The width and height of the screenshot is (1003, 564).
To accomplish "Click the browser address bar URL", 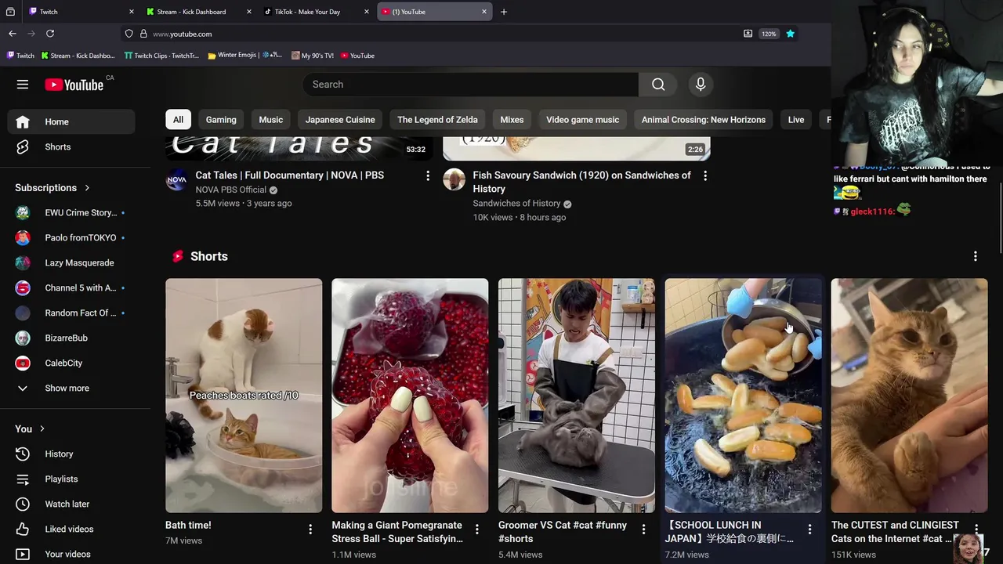I will (182, 34).
